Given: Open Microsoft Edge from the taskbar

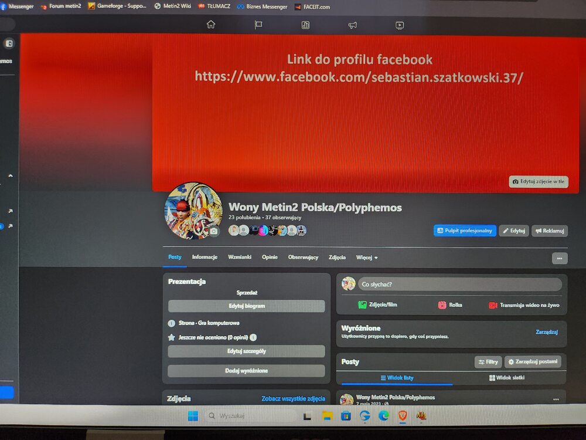Looking at the screenshot, I should [383, 416].
